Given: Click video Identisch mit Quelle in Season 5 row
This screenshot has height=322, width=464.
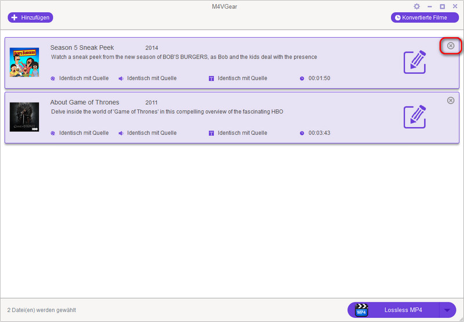Looking at the screenshot, I should point(84,78).
